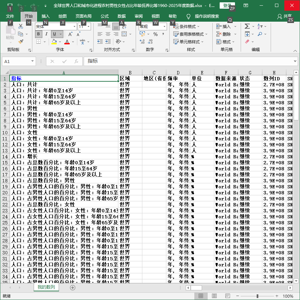
Task: Expand the Name Box dropdown arrow
Action: click(x=32, y=61)
